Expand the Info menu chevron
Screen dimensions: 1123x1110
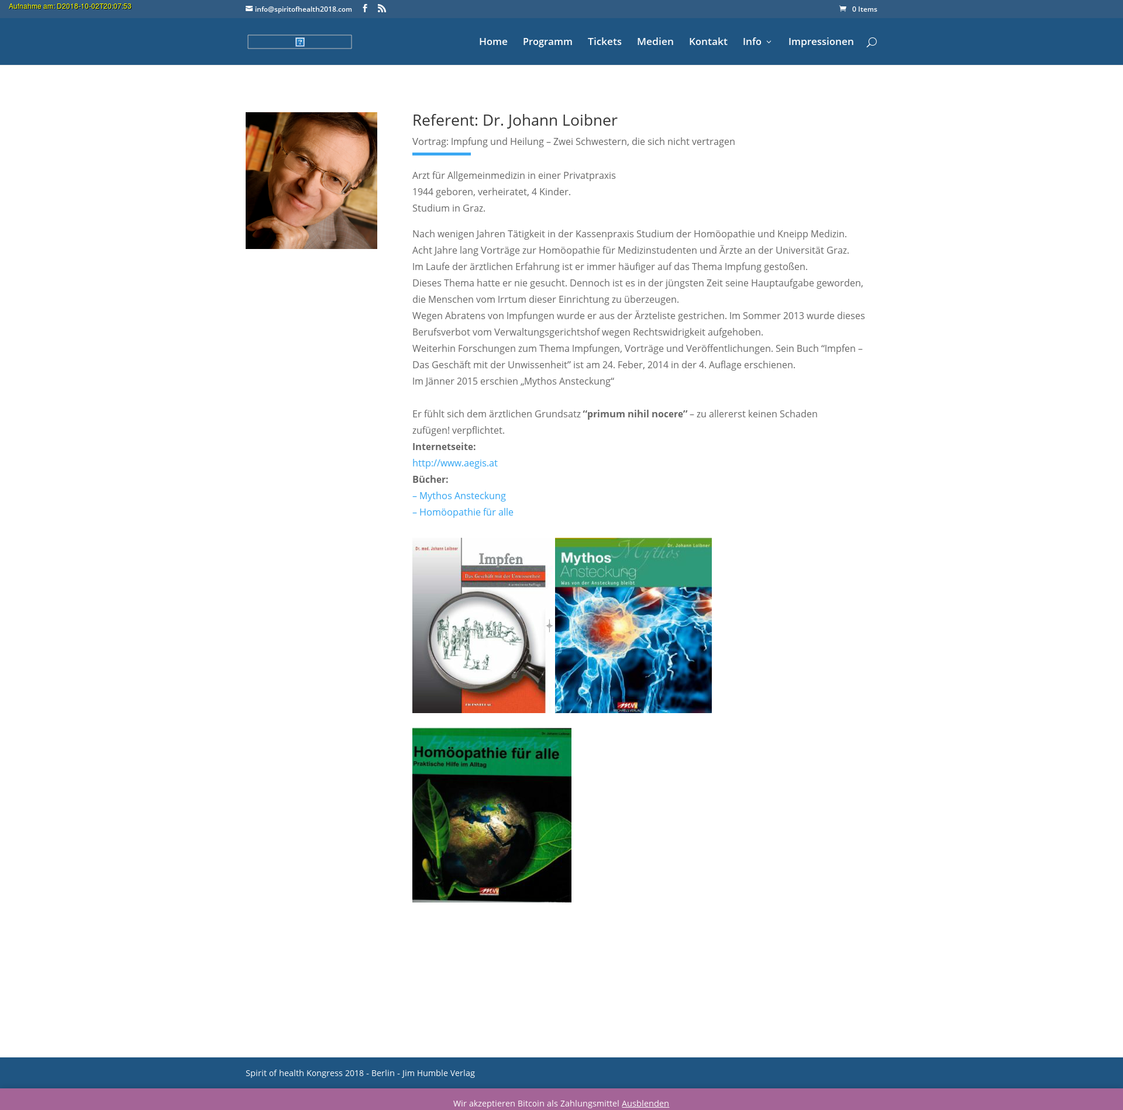[769, 42]
